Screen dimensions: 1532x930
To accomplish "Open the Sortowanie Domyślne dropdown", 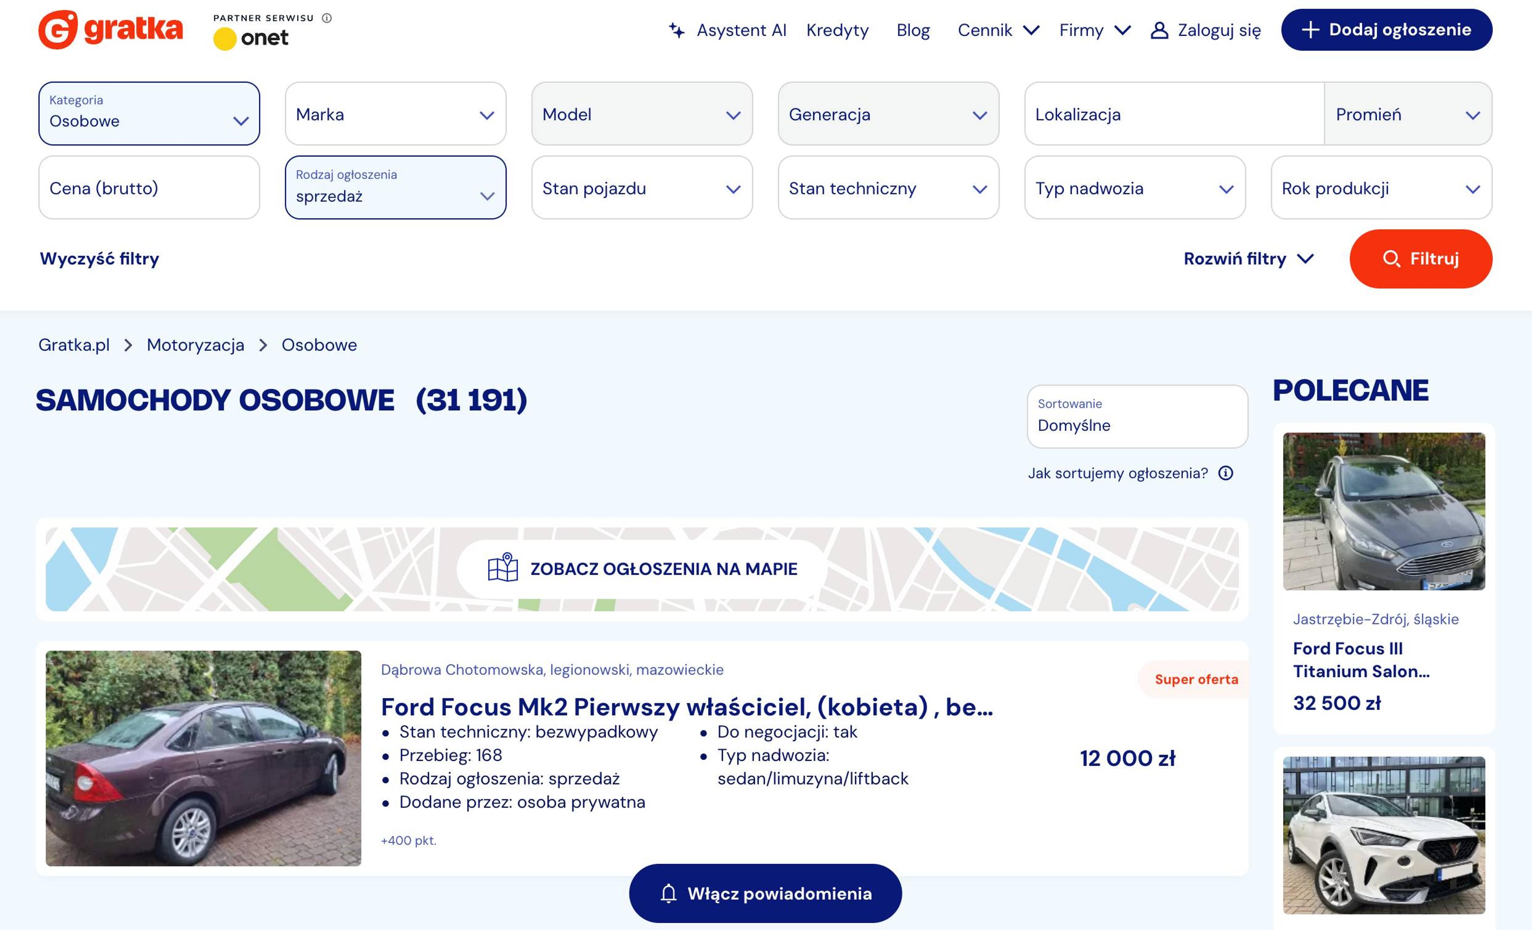I will (x=1137, y=416).
